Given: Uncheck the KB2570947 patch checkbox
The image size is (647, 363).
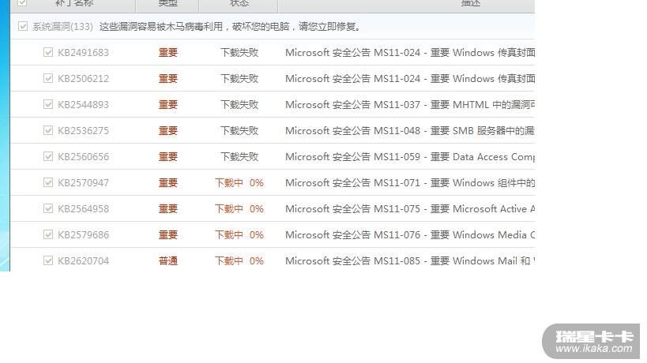Looking at the screenshot, I should click(x=48, y=182).
